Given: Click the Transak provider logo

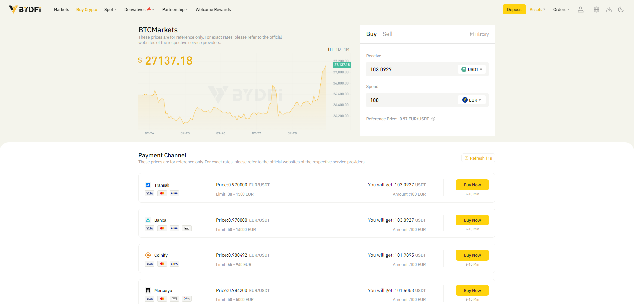Looking at the screenshot, I should coord(148,185).
